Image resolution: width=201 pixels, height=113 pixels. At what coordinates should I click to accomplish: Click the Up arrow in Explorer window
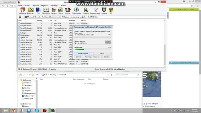(30, 75)
